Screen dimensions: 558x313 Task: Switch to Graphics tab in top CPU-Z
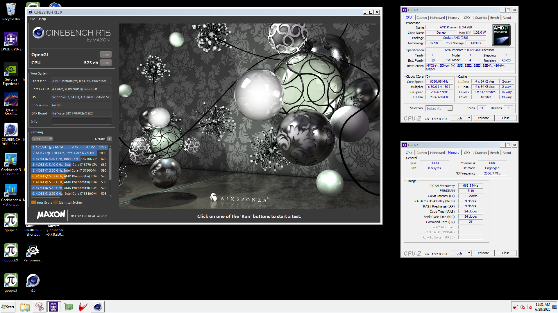pos(481,18)
